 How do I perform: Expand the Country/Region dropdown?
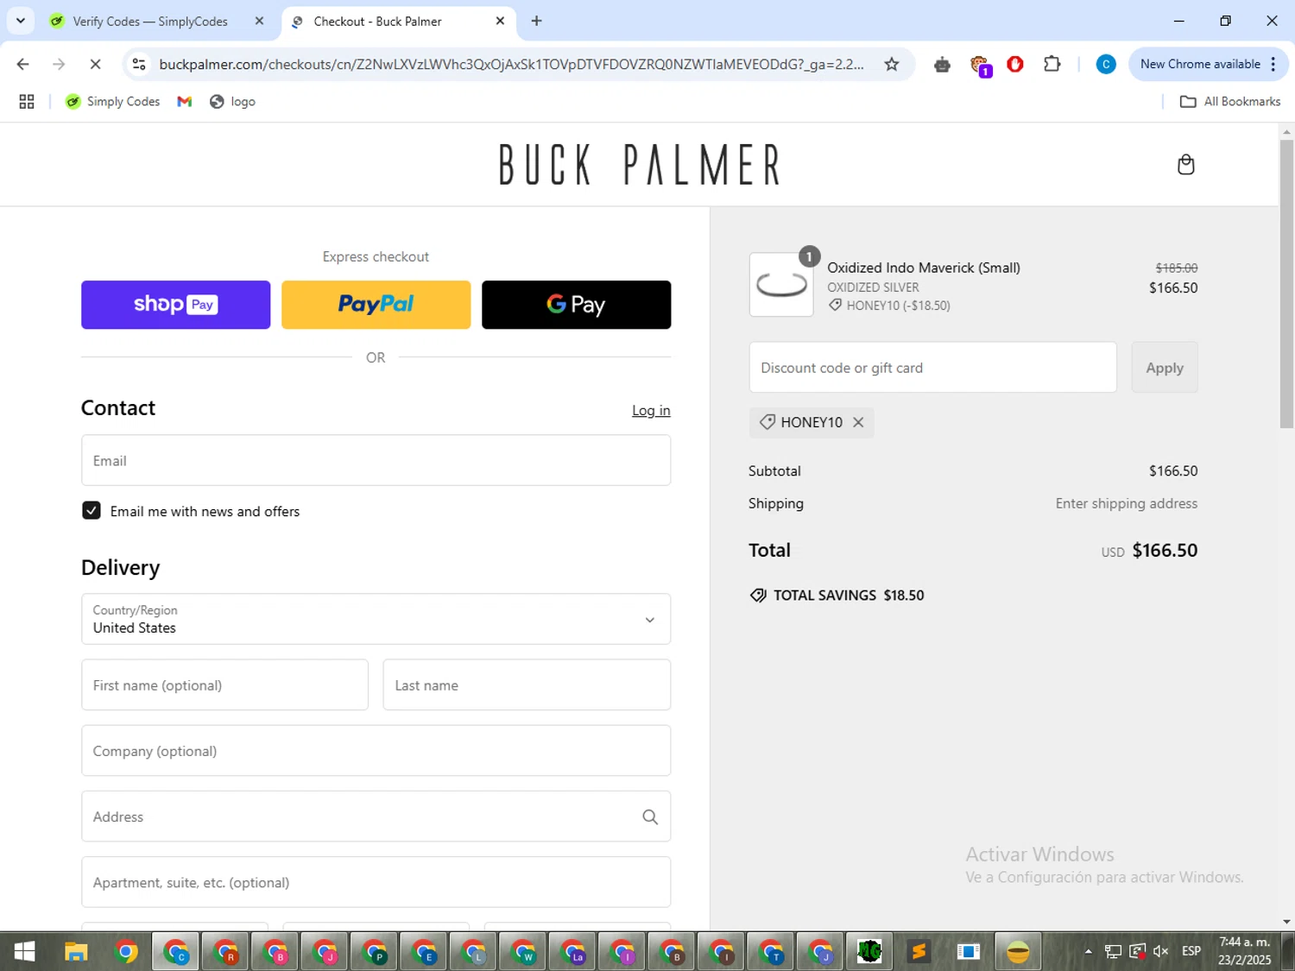(376, 619)
